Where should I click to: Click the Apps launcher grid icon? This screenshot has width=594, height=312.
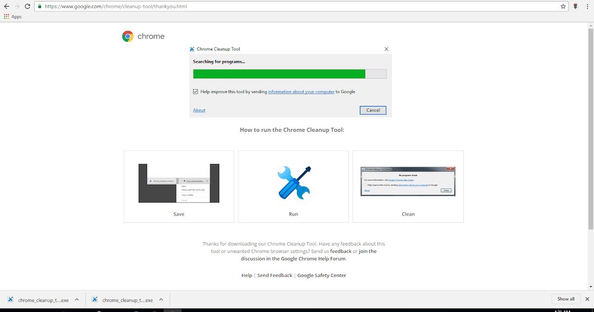pyautogui.click(x=5, y=16)
